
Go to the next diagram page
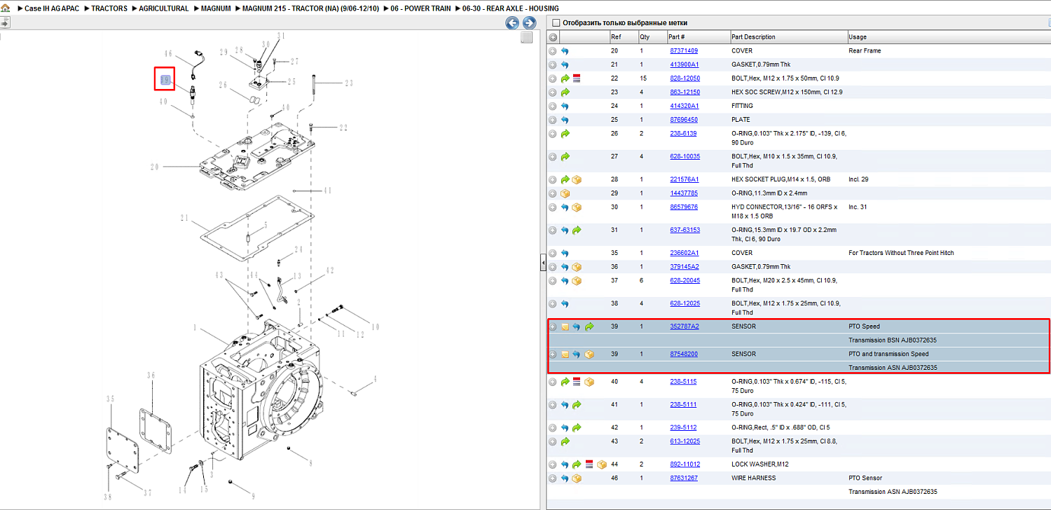pos(530,23)
